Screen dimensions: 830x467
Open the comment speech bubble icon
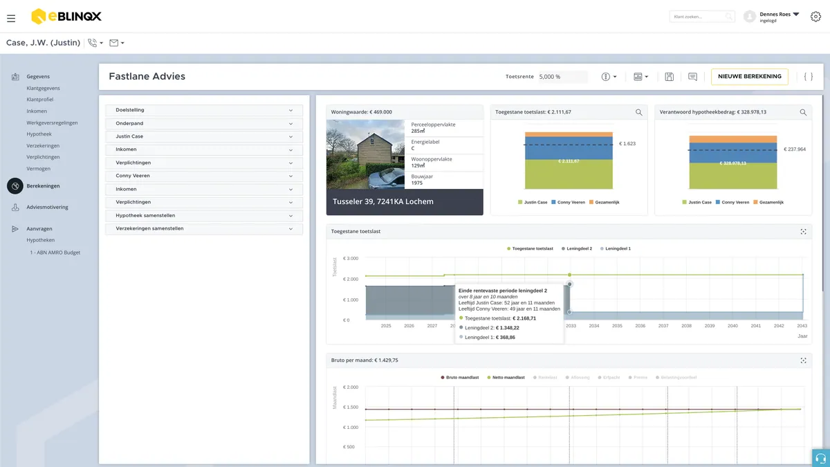coord(692,77)
